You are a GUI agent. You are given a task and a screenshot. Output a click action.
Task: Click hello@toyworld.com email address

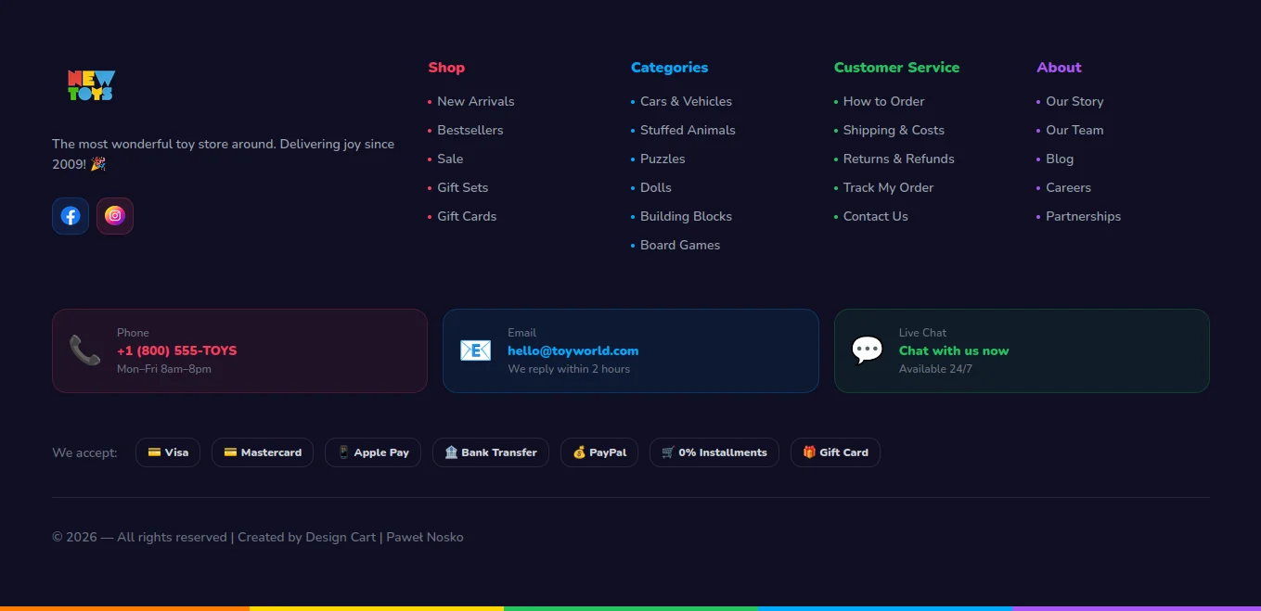[x=573, y=350]
